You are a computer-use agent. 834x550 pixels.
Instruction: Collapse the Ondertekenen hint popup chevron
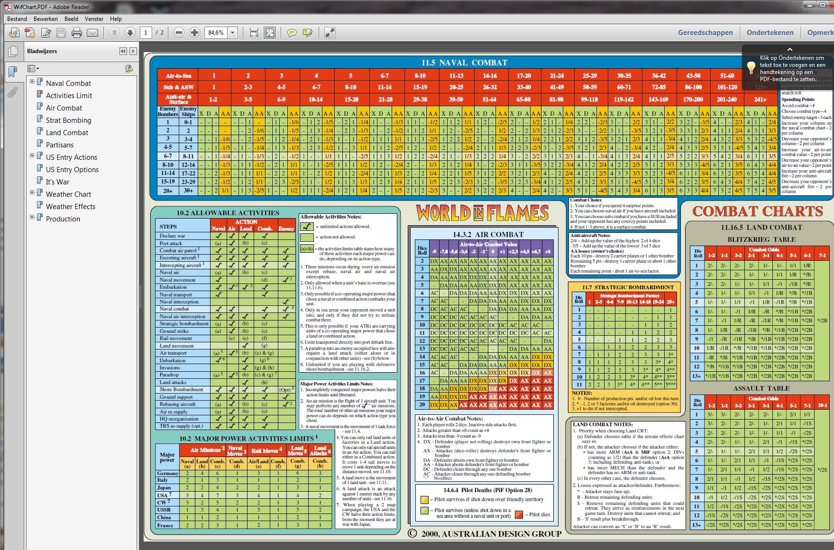[x=789, y=49]
